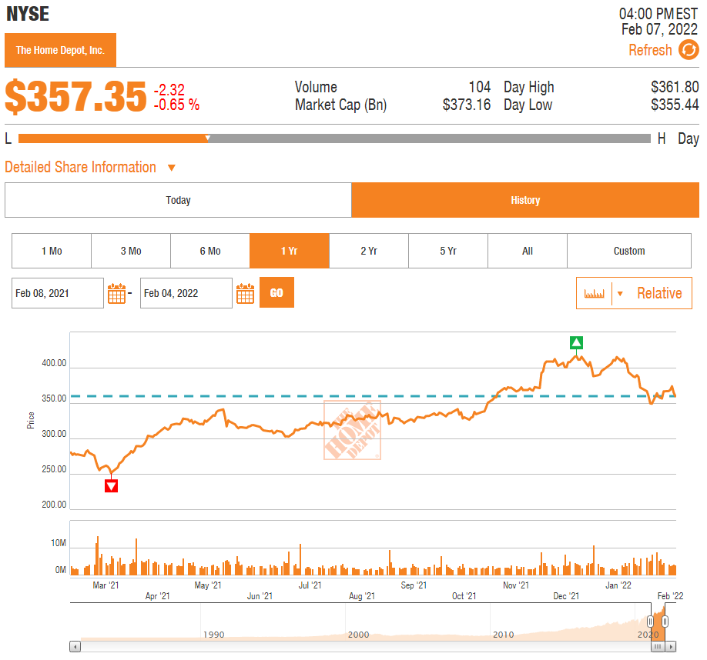The height and width of the screenshot is (660, 707).
Task: Click the Feb 04, 2022 end date field
Action: pyautogui.click(x=186, y=293)
